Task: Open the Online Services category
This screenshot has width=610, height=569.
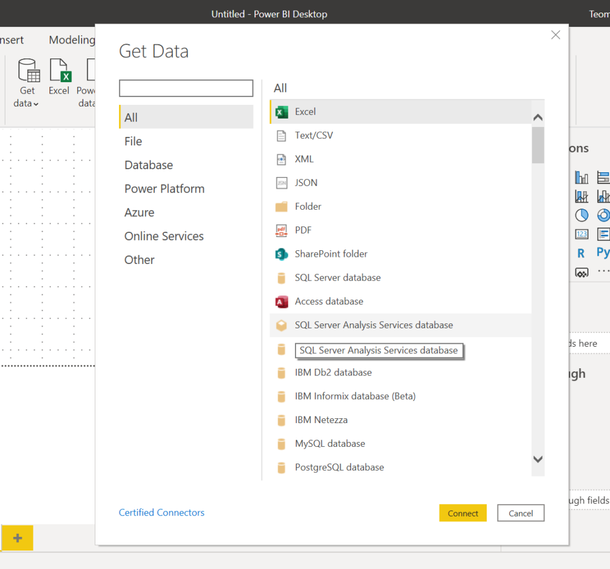Action: point(164,237)
